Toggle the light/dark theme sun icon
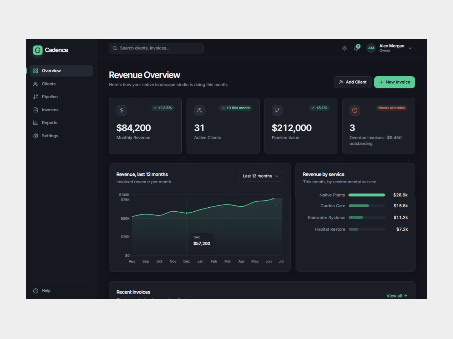Viewport: 453px width, 339px height. coord(344,48)
